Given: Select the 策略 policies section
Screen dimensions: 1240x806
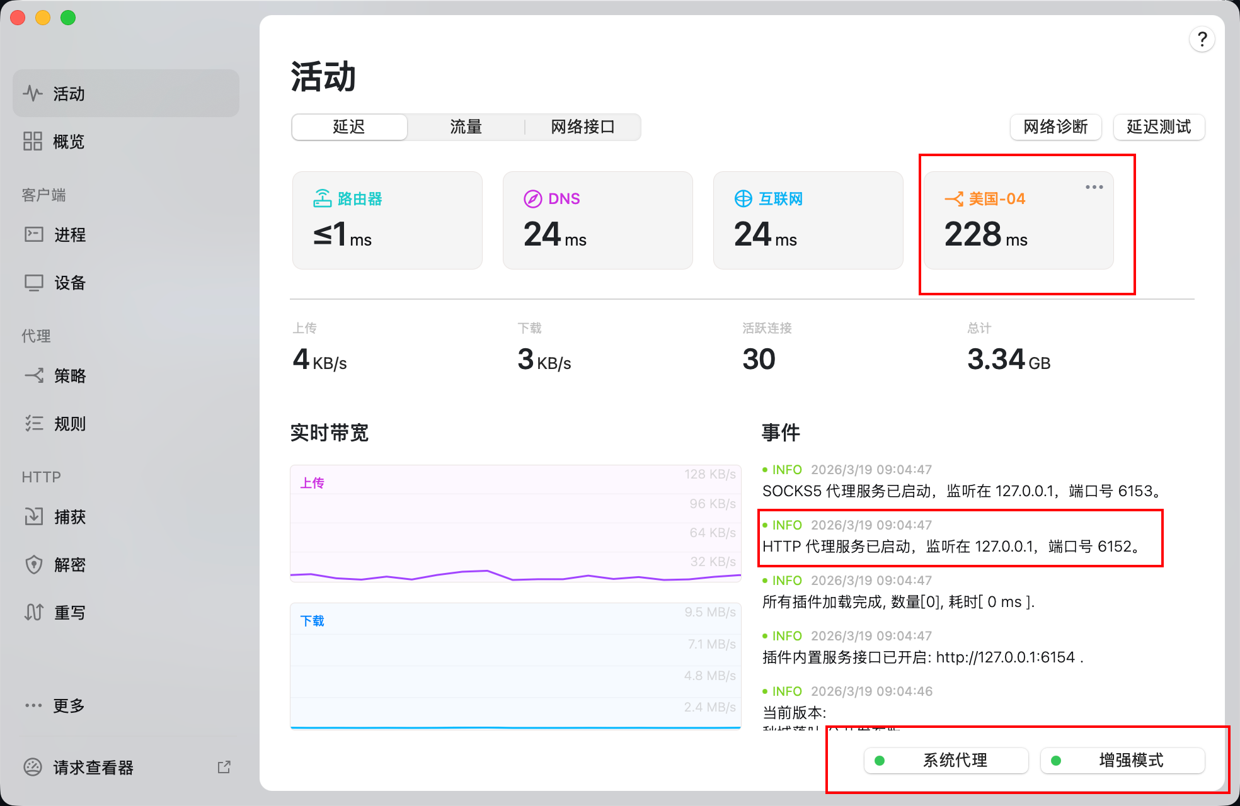Looking at the screenshot, I should click(x=70, y=376).
